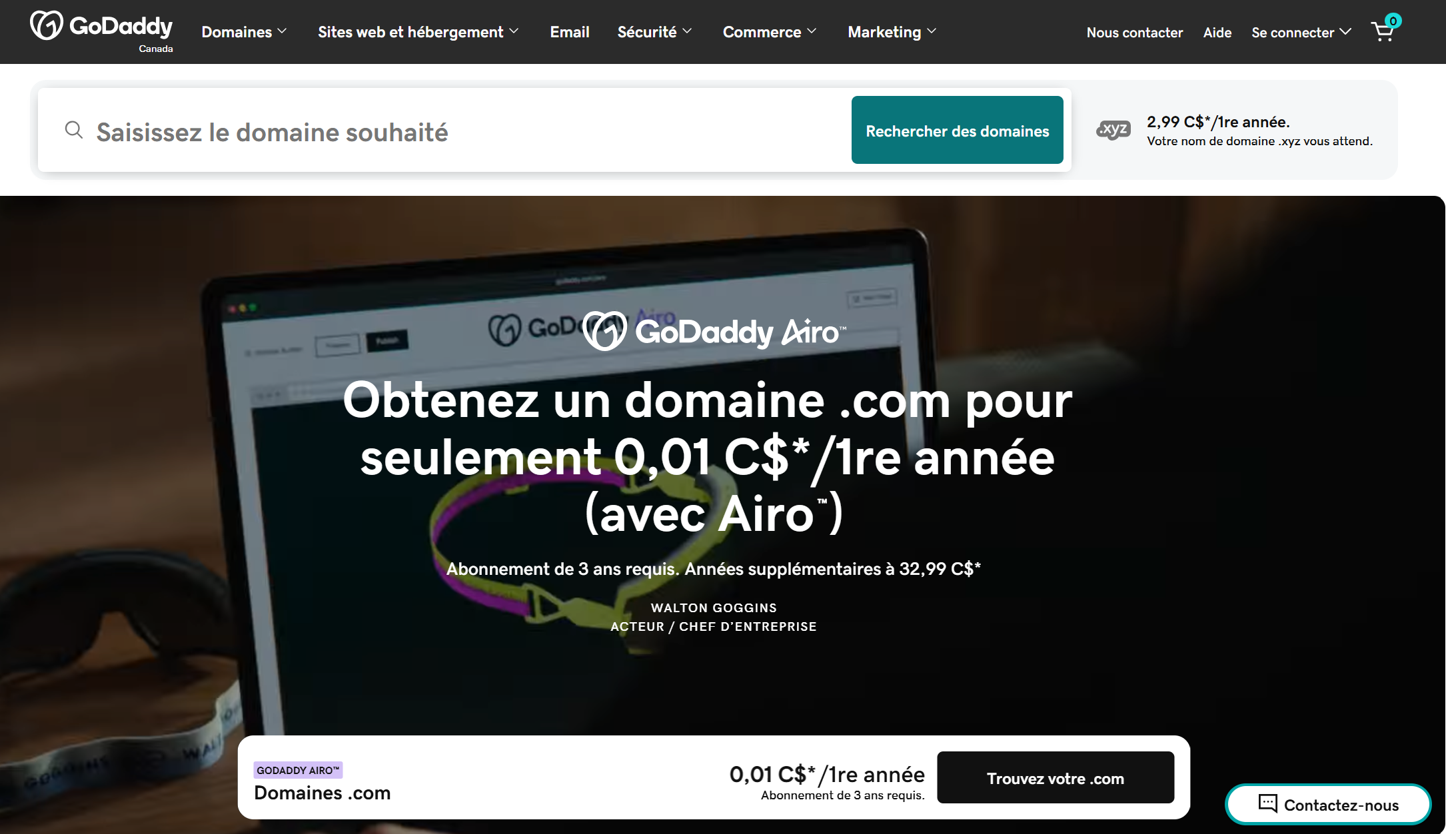1446x834 pixels.
Task: Click the GoDaddy Canada logo
Action: [101, 31]
